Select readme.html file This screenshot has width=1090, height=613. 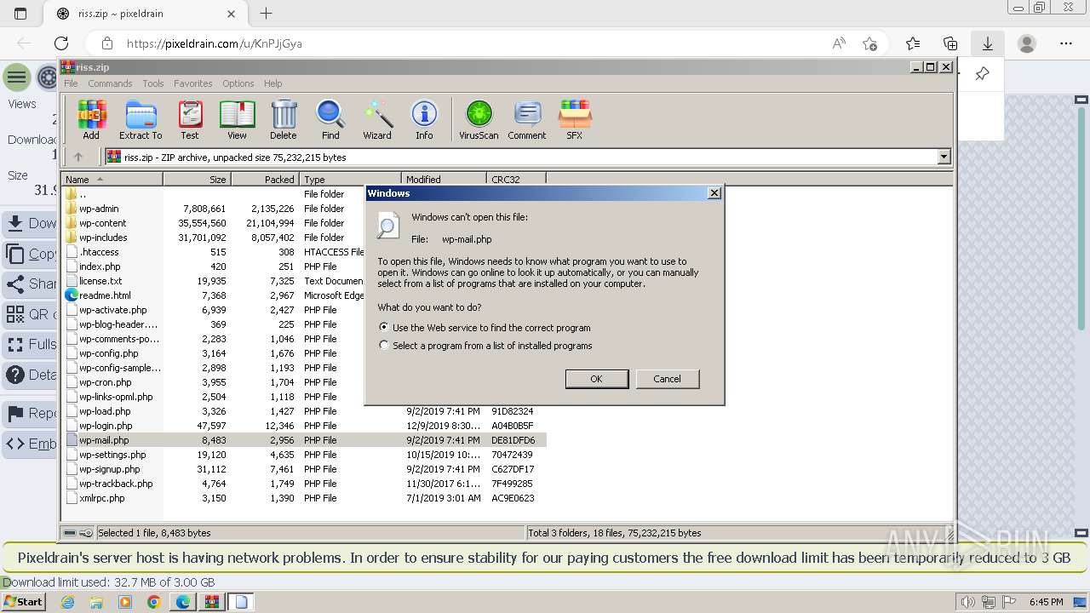tap(105, 295)
